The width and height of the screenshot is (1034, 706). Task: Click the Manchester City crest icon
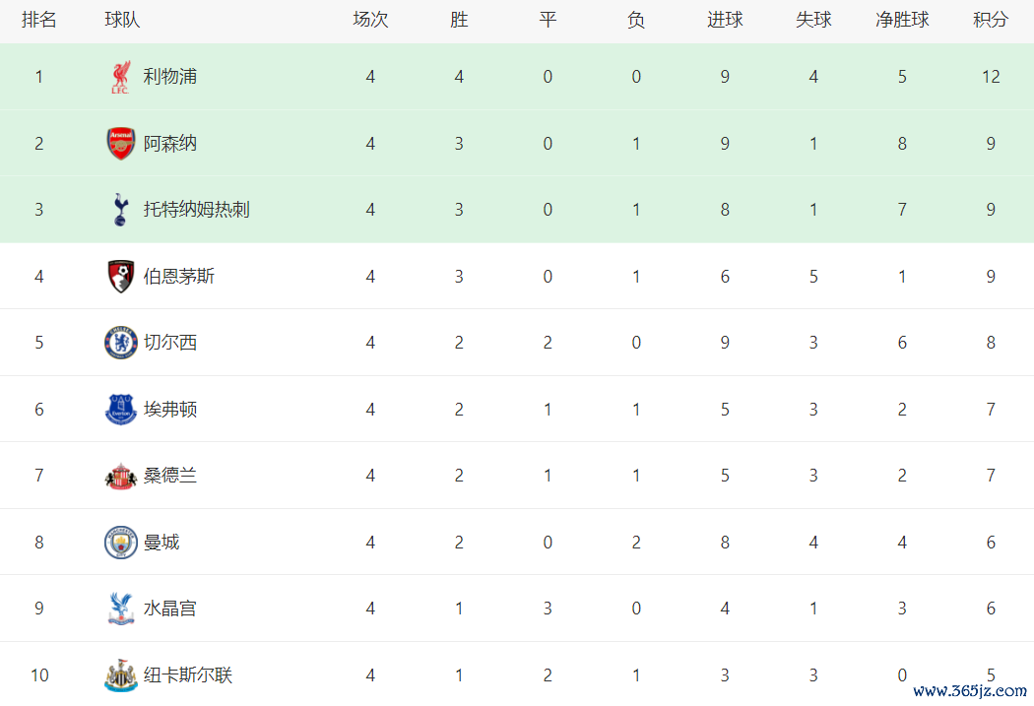click(x=120, y=543)
